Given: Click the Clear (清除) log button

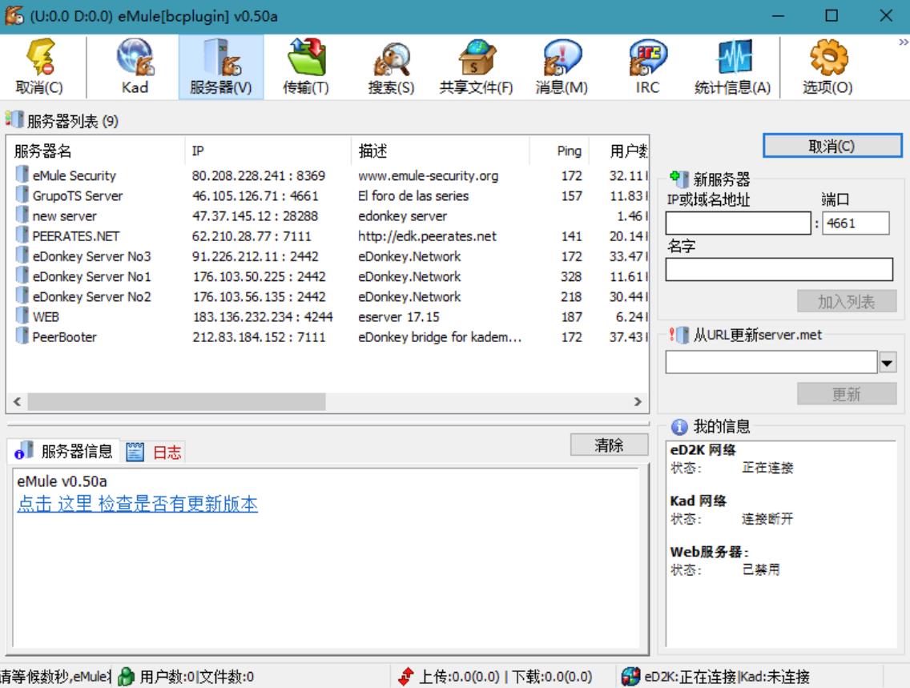Looking at the screenshot, I should (609, 445).
